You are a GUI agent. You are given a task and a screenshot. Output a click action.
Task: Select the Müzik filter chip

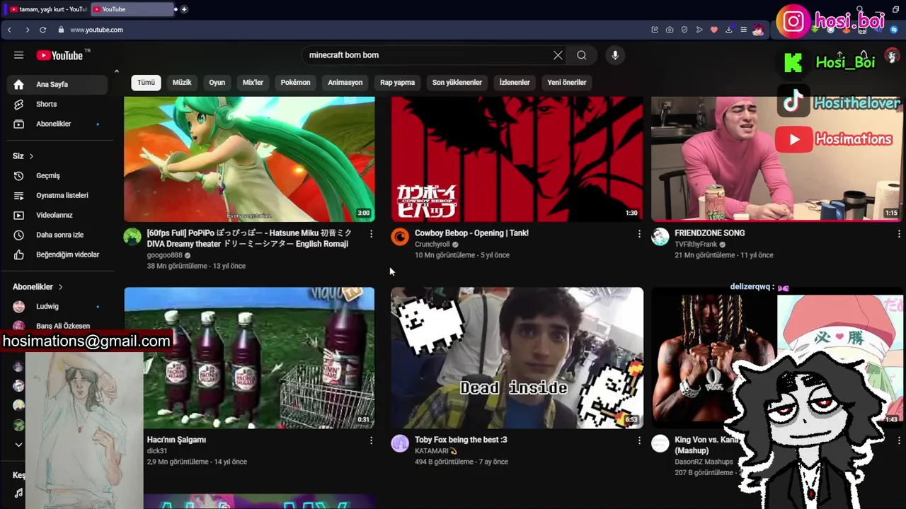point(182,83)
